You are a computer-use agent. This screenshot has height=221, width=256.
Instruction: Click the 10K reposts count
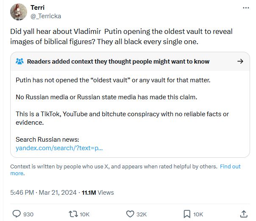click(85, 214)
